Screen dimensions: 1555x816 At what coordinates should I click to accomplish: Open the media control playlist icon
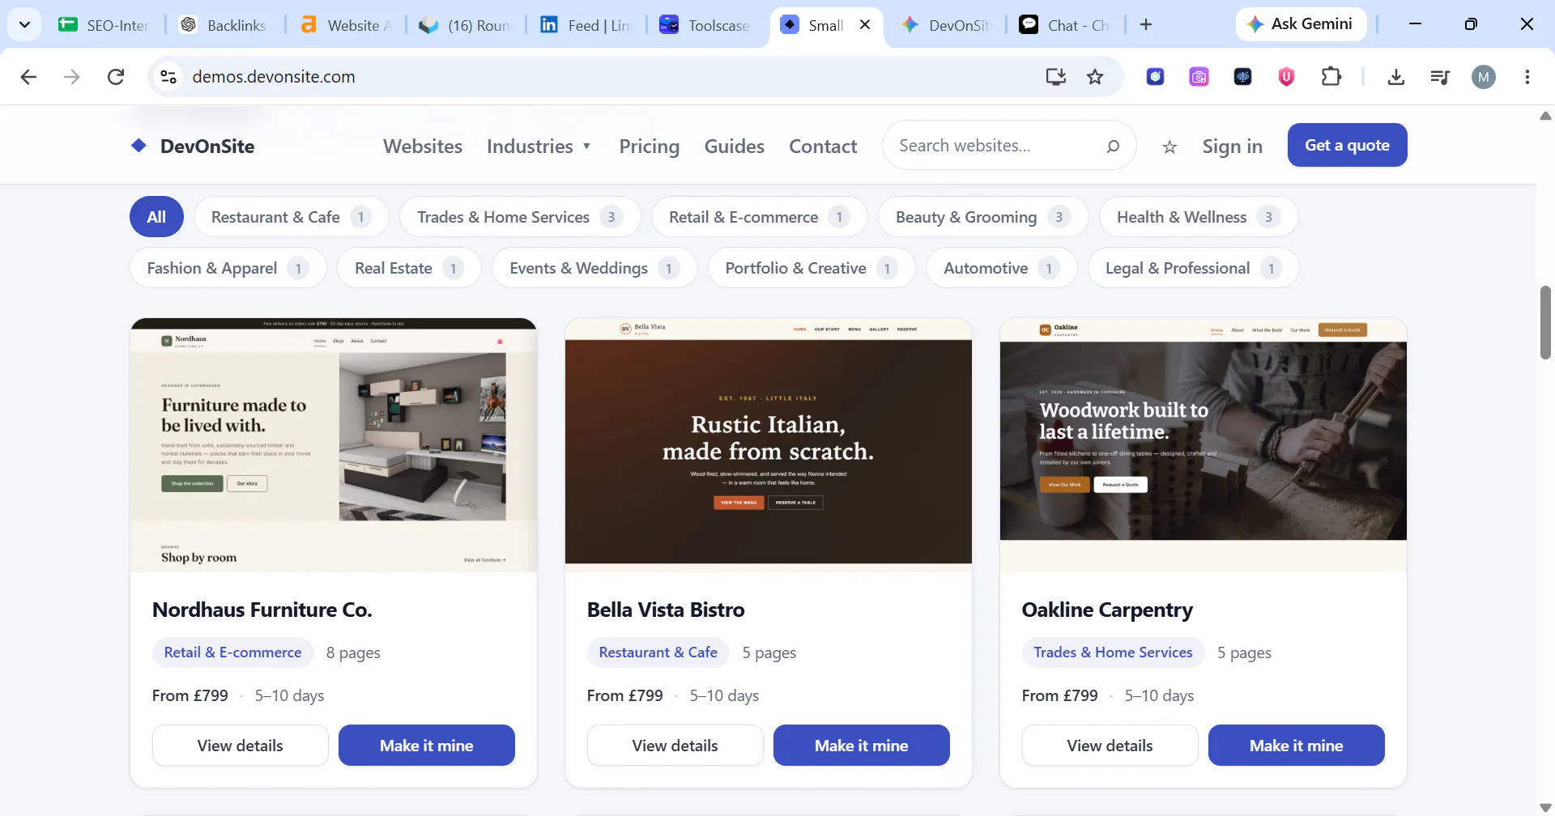click(x=1439, y=77)
